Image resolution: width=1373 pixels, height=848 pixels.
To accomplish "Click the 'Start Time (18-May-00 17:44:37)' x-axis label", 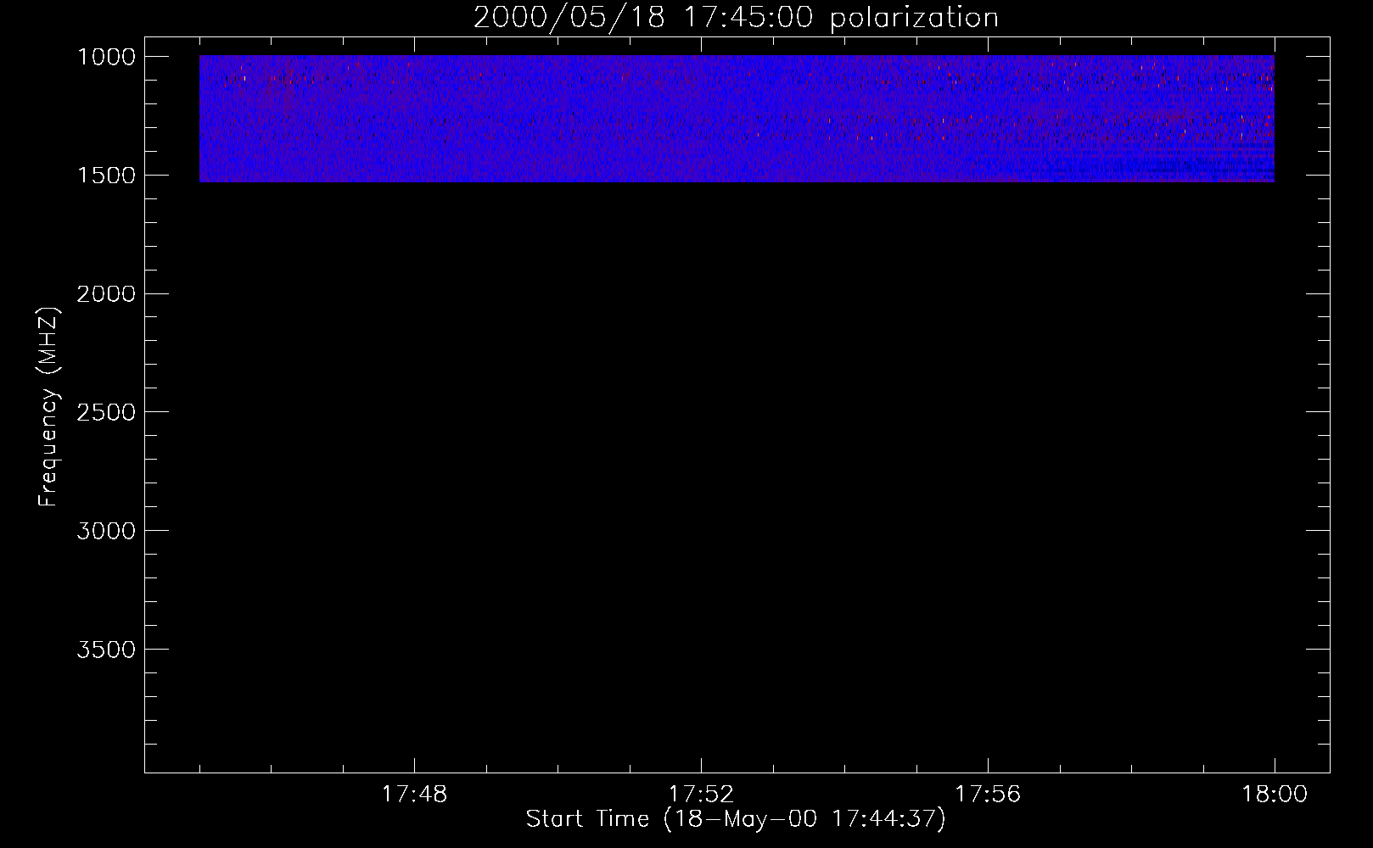I will tap(735, 819).
